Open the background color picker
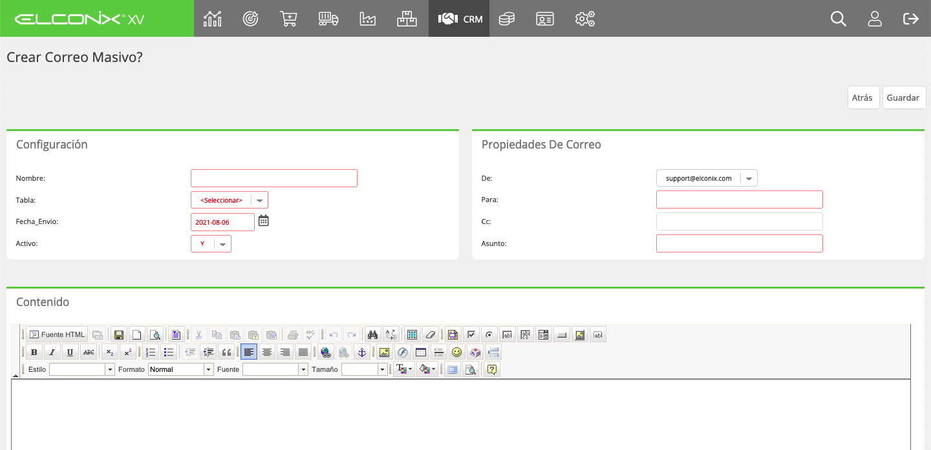Viewport: 931px width, 450px height. (x=427, y=369)
